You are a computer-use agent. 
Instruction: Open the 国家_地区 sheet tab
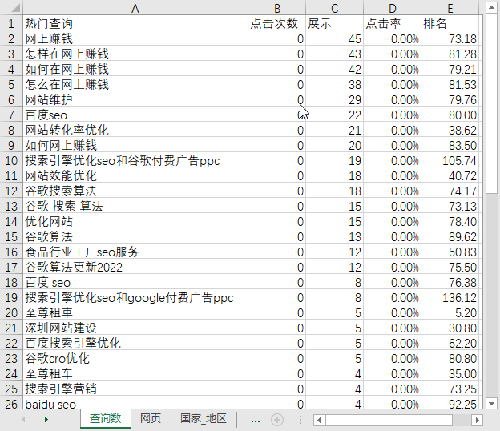pyautogui.click(x=204, y=418)
